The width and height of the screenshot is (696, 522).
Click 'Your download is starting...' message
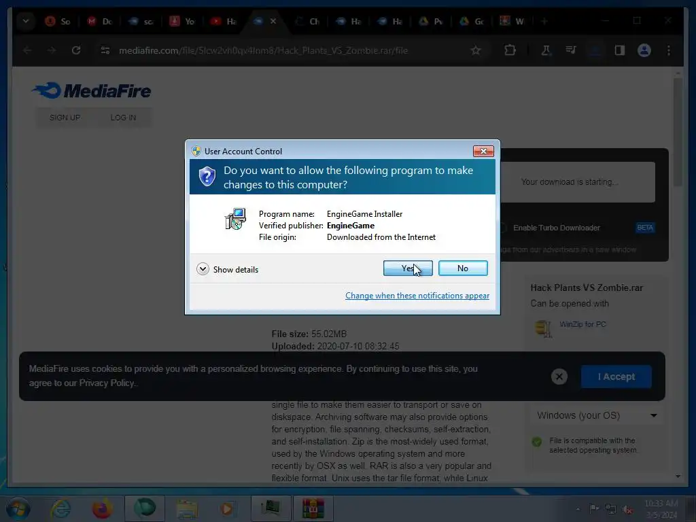(x=570, y=182)
